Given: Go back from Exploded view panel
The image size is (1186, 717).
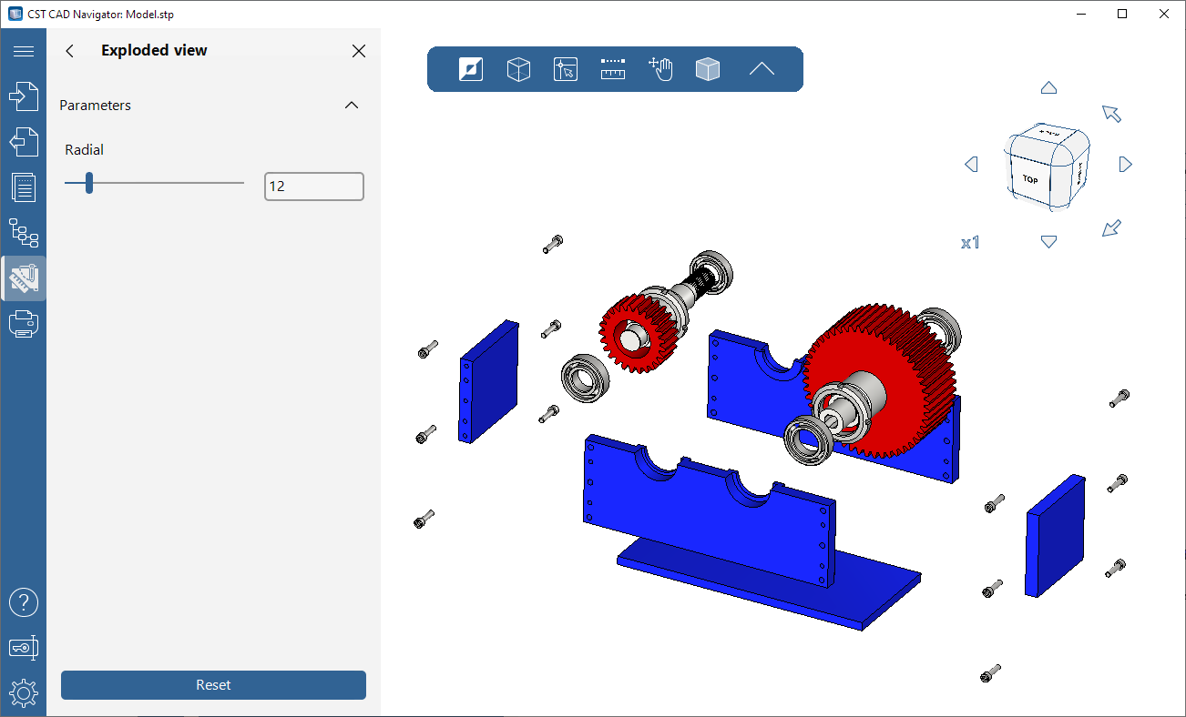Looking at the screenshot, I should tap(70, 51).
